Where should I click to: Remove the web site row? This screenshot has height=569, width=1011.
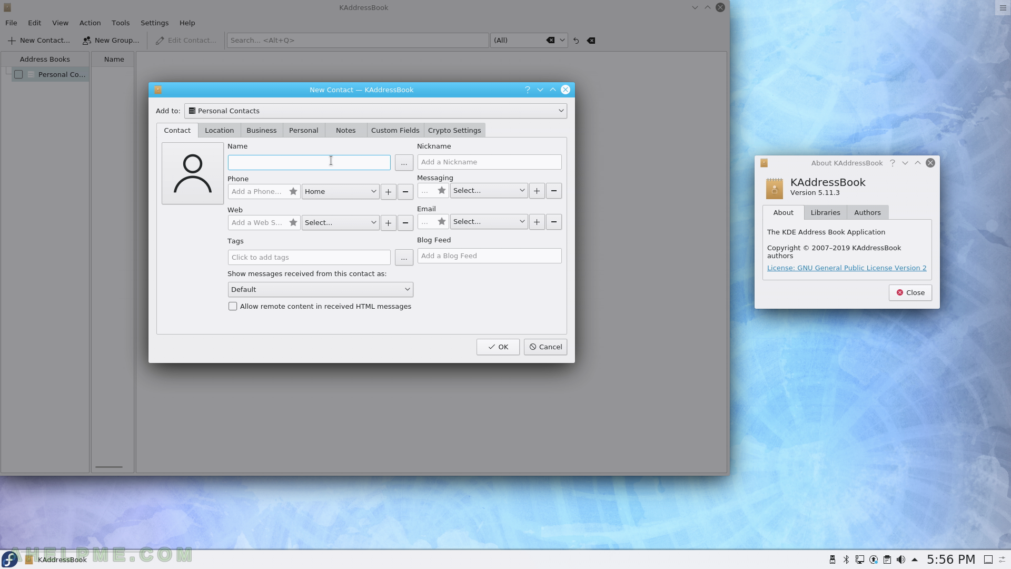click(x=405, y=223)
